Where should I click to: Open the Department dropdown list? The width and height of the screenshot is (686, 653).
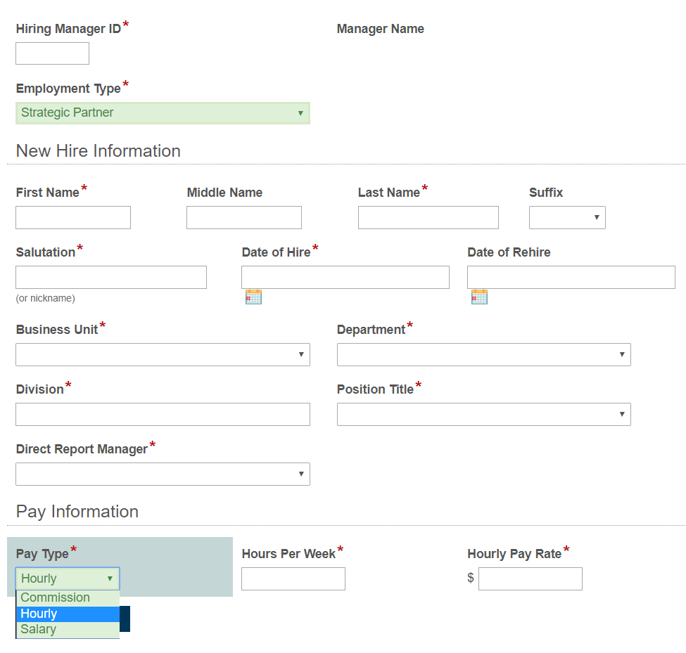point(483,355)
